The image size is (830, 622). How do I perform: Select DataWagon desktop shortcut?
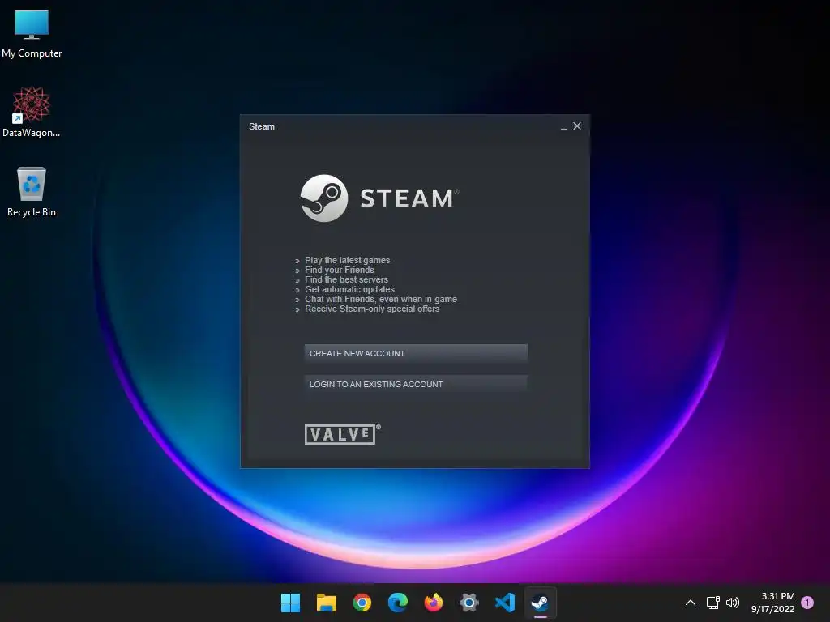[32, 112]
